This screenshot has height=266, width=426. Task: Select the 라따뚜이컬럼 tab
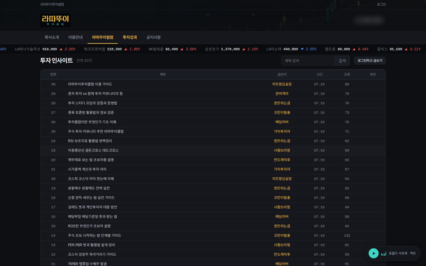(x=103, y=37)
